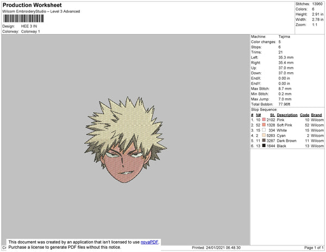
Task: Click stitches value 13960
Action: [x=317, y=4]
